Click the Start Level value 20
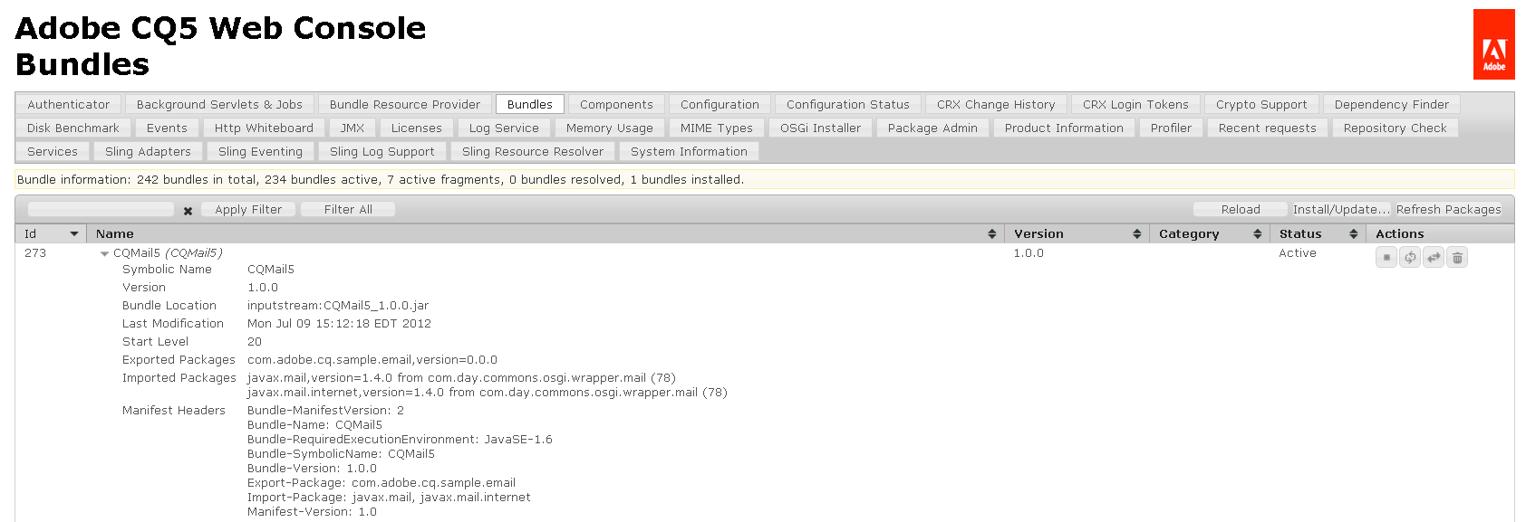 (255, 342)
